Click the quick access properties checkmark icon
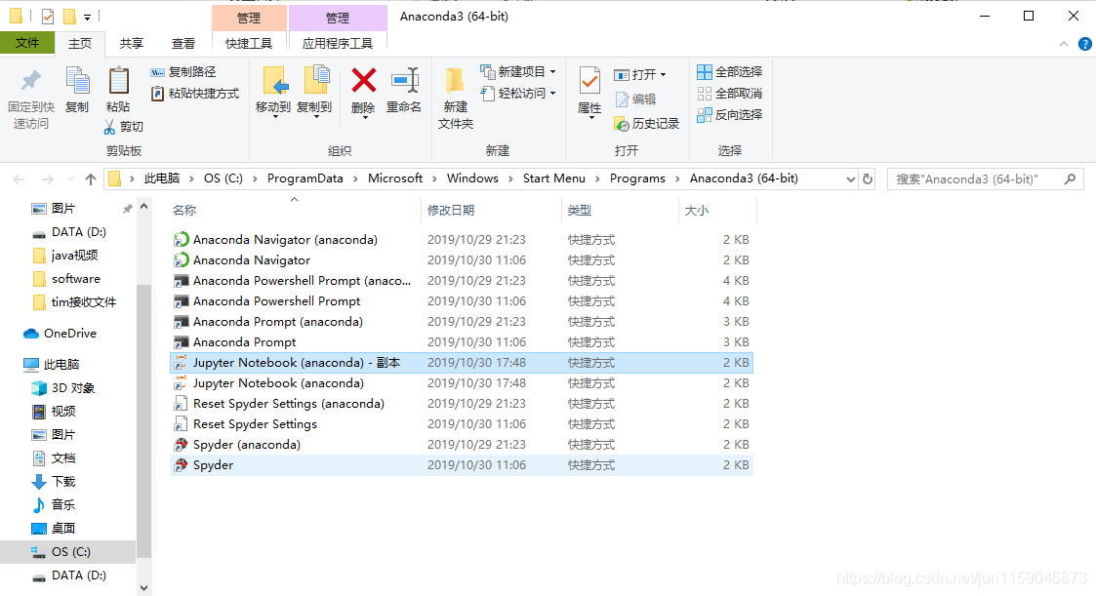This screenshot has height=596, width=1096. point(48,16)
